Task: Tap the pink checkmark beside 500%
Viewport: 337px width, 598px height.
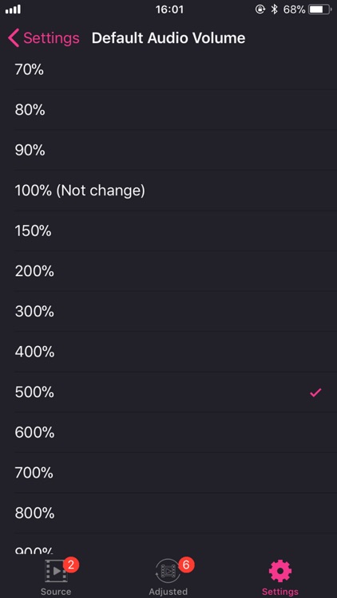Action: coord(315,392)
